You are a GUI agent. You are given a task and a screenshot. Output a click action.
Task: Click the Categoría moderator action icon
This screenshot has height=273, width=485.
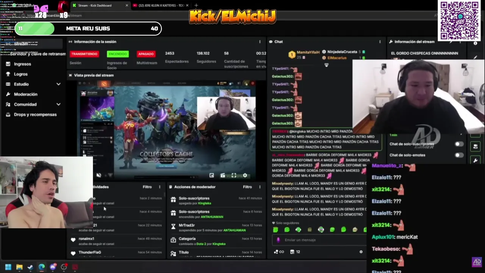click(173, 240)
